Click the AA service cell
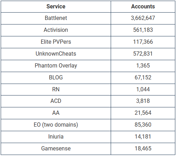This screenshot has width=176, height=156. pyautogui.click(x=56, y=113)
